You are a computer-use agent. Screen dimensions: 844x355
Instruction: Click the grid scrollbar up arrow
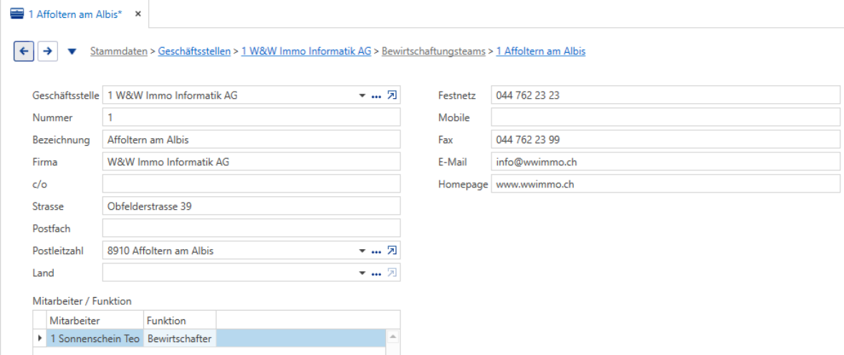click(393, 338)
